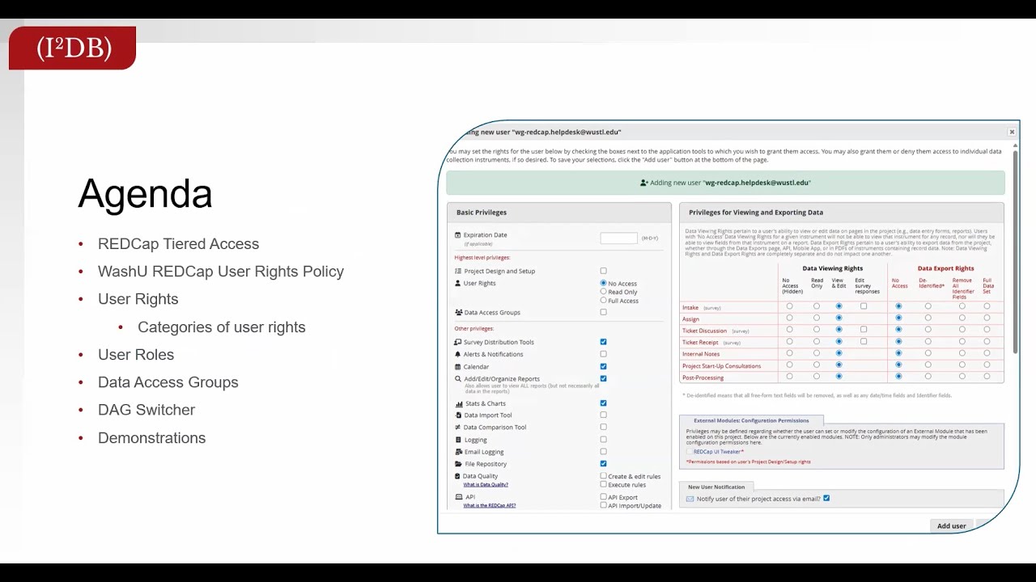
Task: Click the Project Start-Up Consultations row label
Action: click(722, 365)
